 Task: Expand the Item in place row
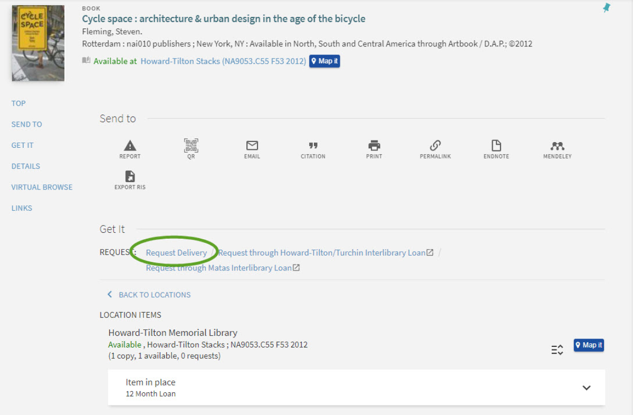click(586, 388)
